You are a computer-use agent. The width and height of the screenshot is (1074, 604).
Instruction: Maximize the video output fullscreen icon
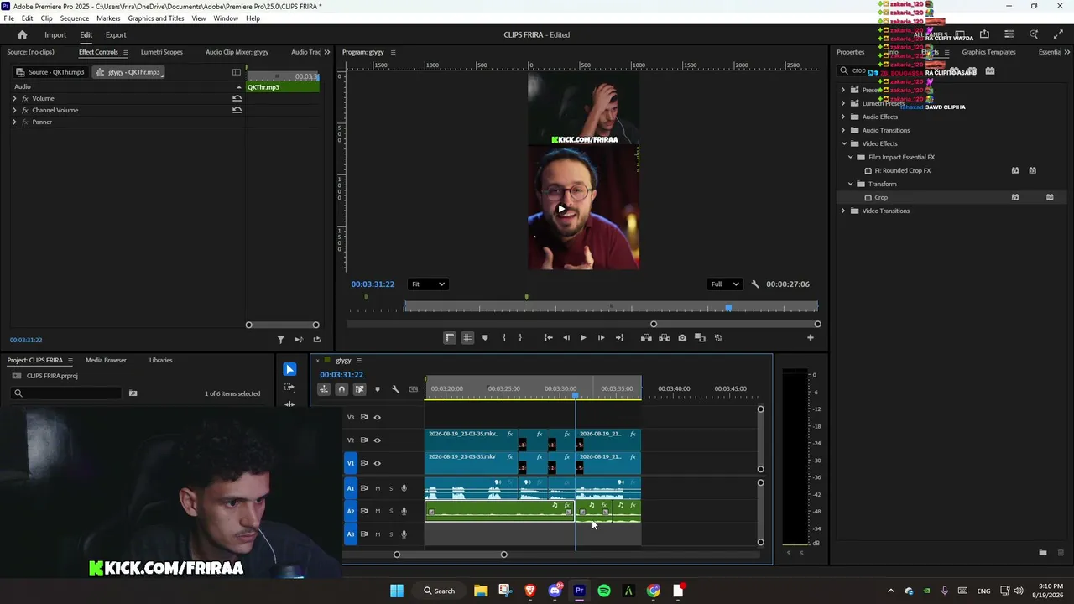coord(1057,34)
